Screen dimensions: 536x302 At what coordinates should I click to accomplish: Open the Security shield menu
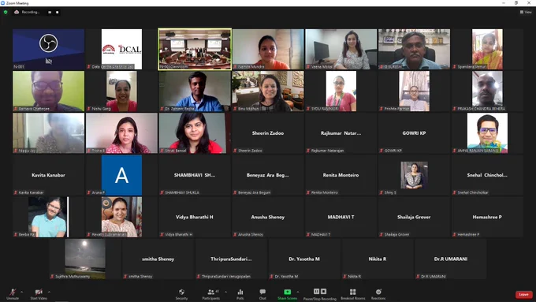(x=181, y=293)
